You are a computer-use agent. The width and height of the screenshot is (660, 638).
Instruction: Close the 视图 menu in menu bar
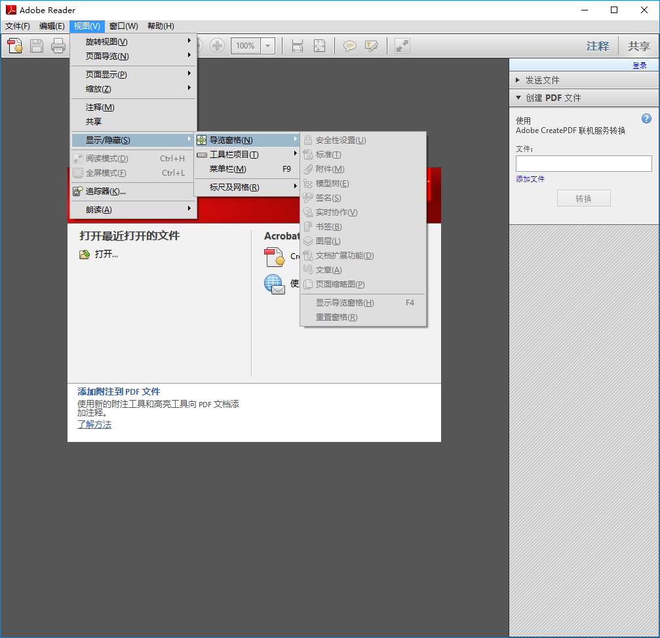[87, 26]
